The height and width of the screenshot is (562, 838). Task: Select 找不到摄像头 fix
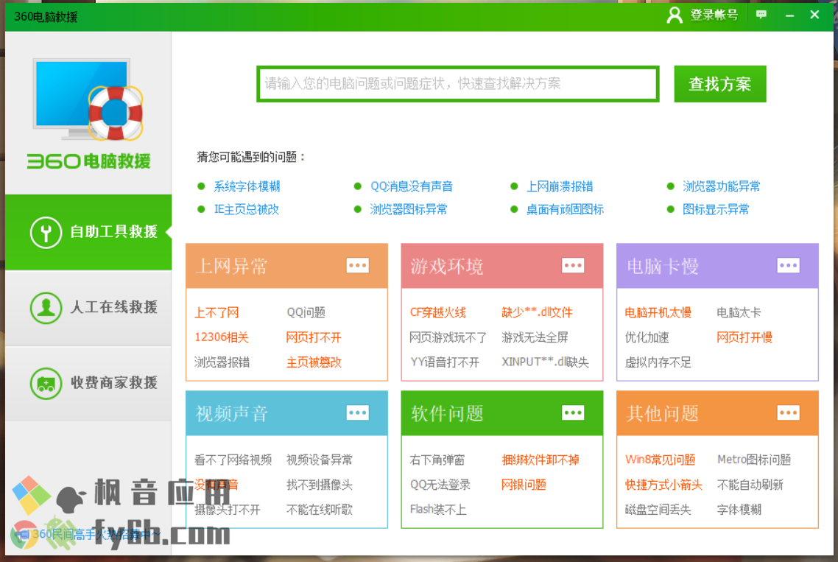coord(320,485)
